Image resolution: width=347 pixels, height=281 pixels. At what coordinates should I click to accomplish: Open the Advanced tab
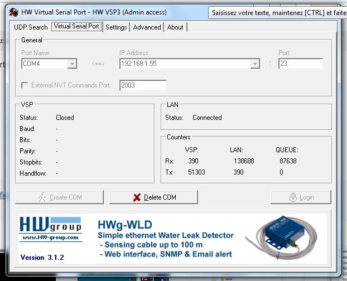[147, 27]
